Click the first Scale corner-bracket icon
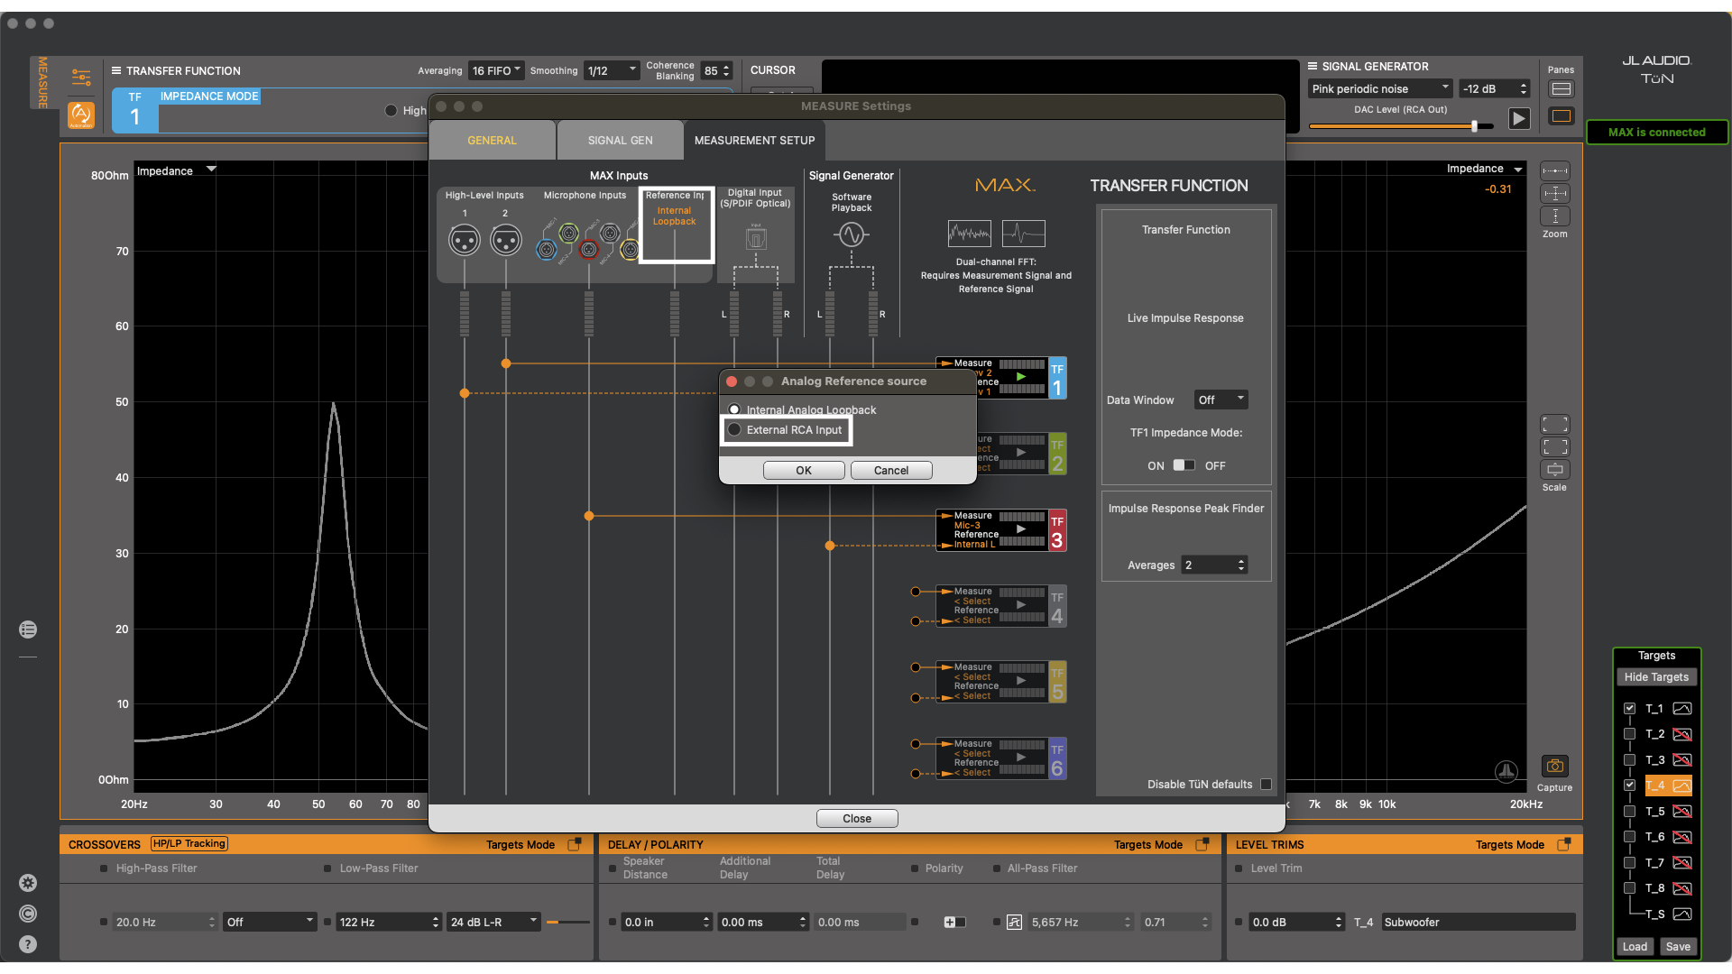1732x974 pixels. (1554, 424)
